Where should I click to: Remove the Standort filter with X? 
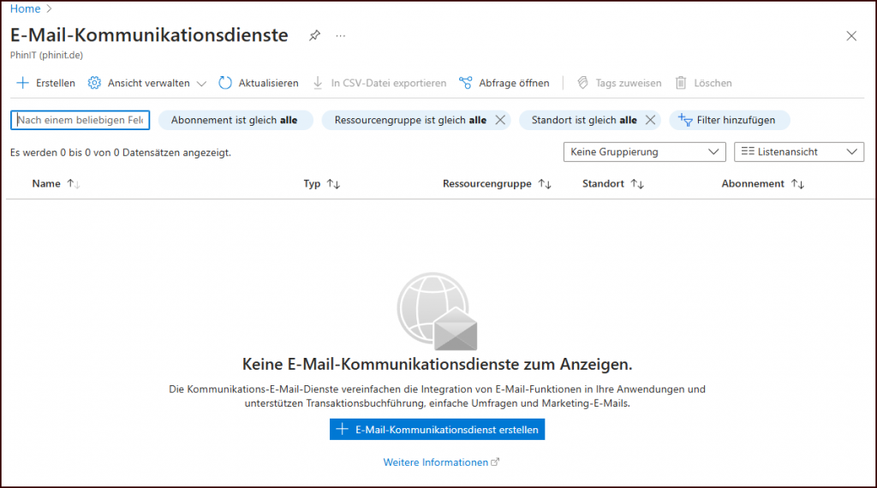pyautogui.click(x=650, y=120)
